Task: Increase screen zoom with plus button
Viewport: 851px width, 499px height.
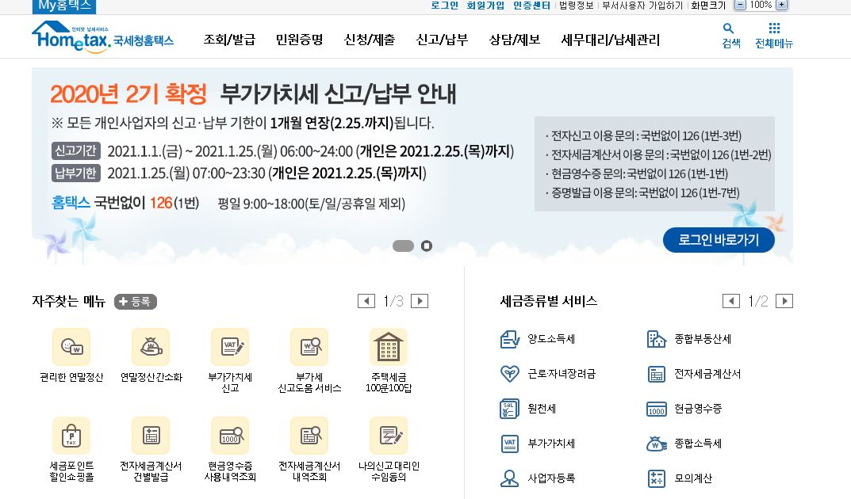Action: coord(781,5)
